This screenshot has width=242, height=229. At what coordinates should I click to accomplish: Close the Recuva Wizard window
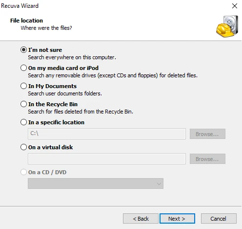pyautogui.click(x=235, y=6)
